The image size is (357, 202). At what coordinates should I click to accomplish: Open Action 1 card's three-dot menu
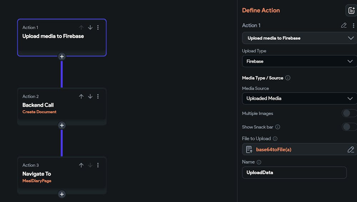tap(98, 27)
